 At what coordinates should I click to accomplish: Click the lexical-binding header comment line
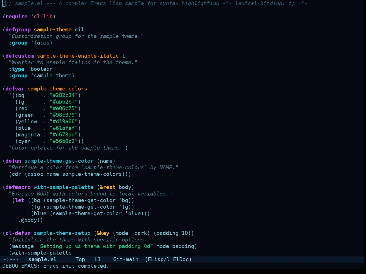[x=155, y=3]
